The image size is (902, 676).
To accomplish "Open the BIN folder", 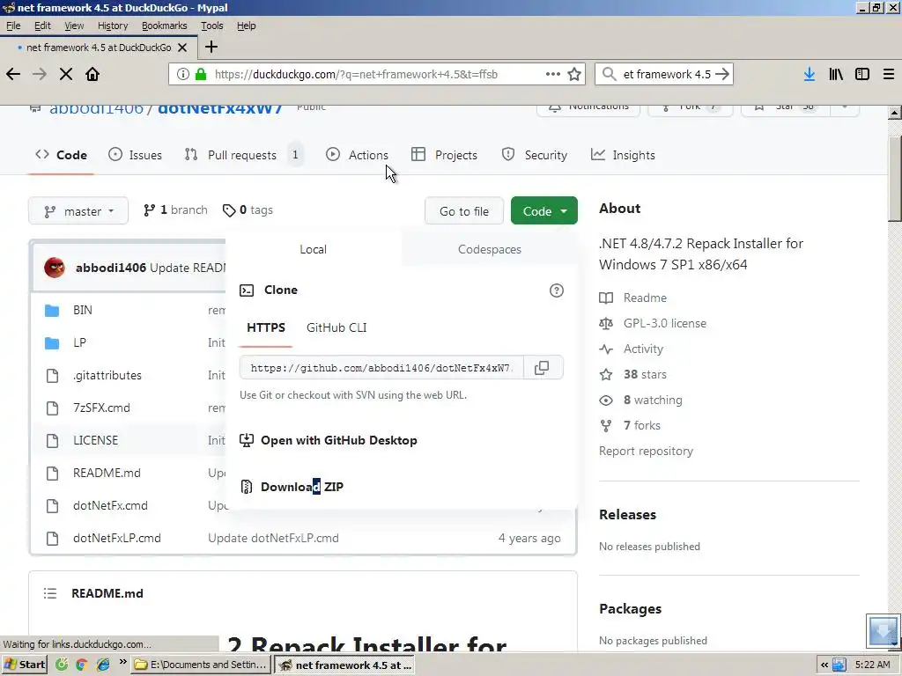I will point(82,311).
